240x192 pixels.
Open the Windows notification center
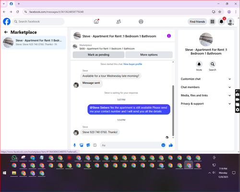(x=234, y=173)
